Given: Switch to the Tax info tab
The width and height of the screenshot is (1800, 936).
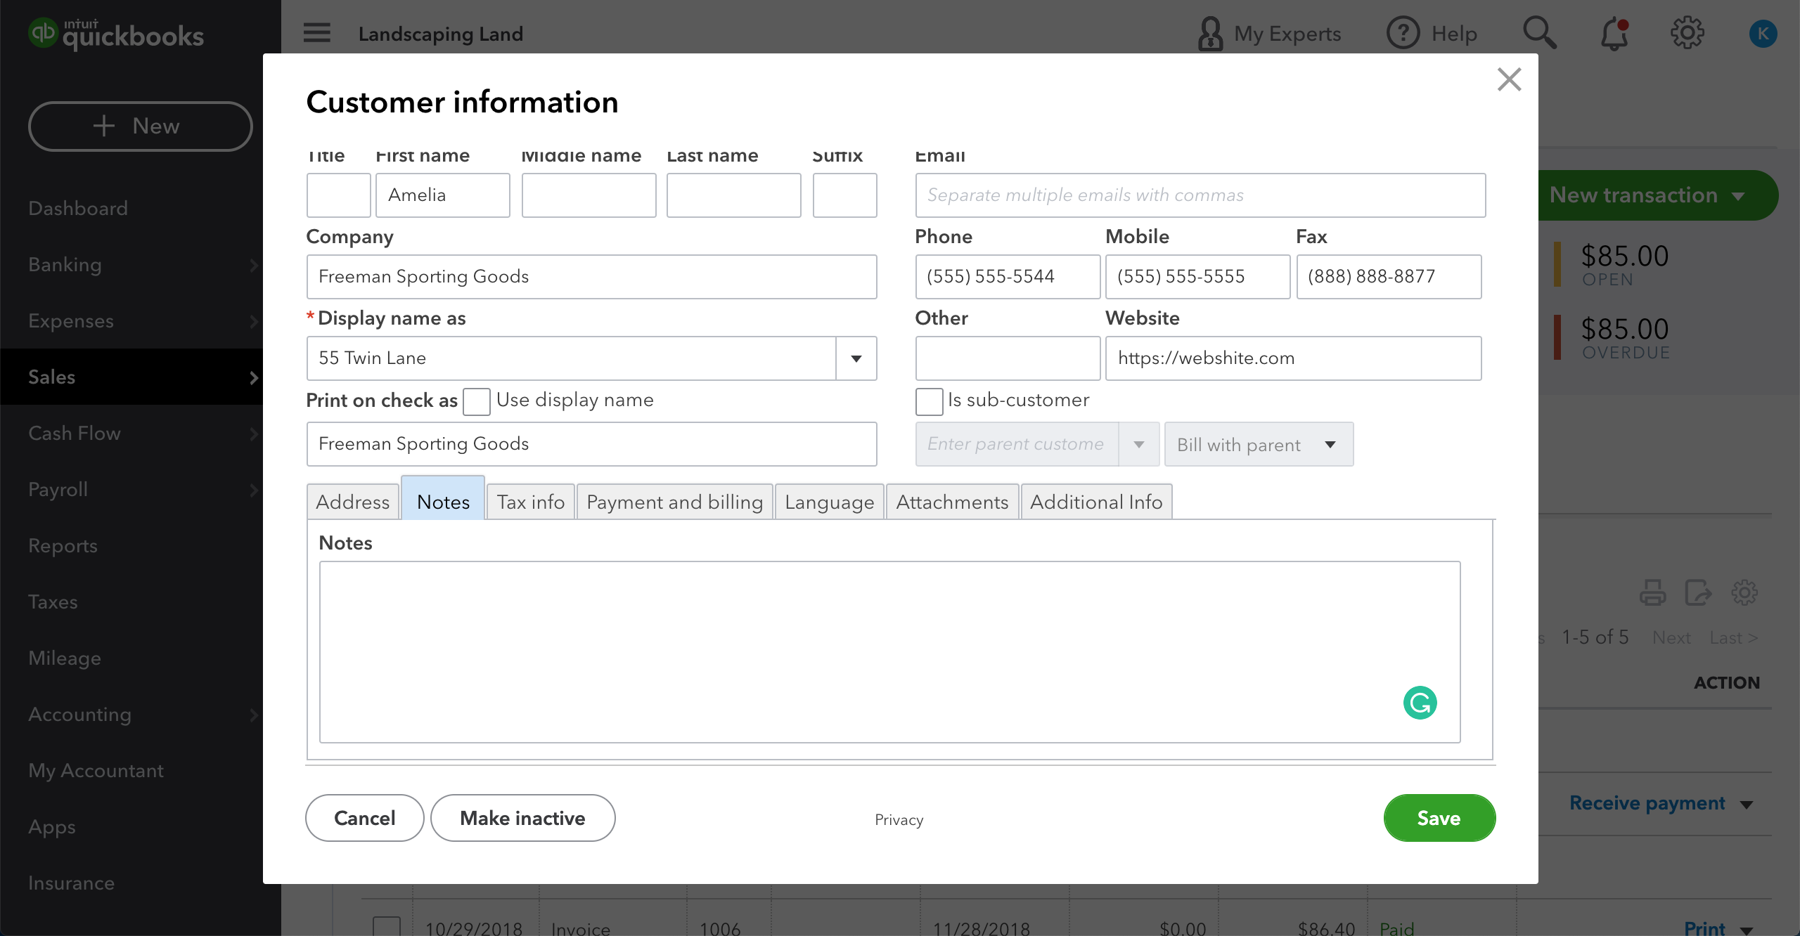Looking at the screenshot, I should pos(531,502).
